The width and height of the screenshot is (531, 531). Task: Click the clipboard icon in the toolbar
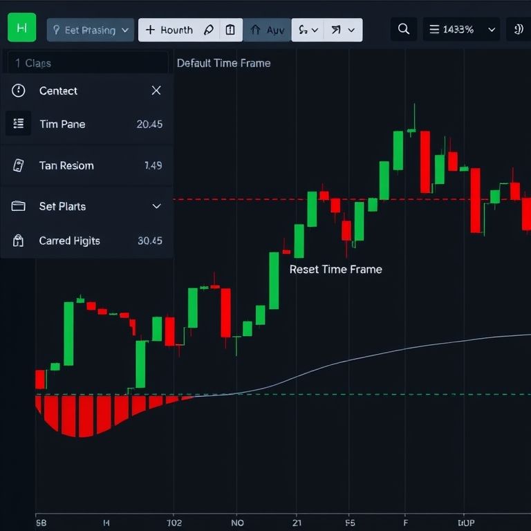tap(230, 30)
